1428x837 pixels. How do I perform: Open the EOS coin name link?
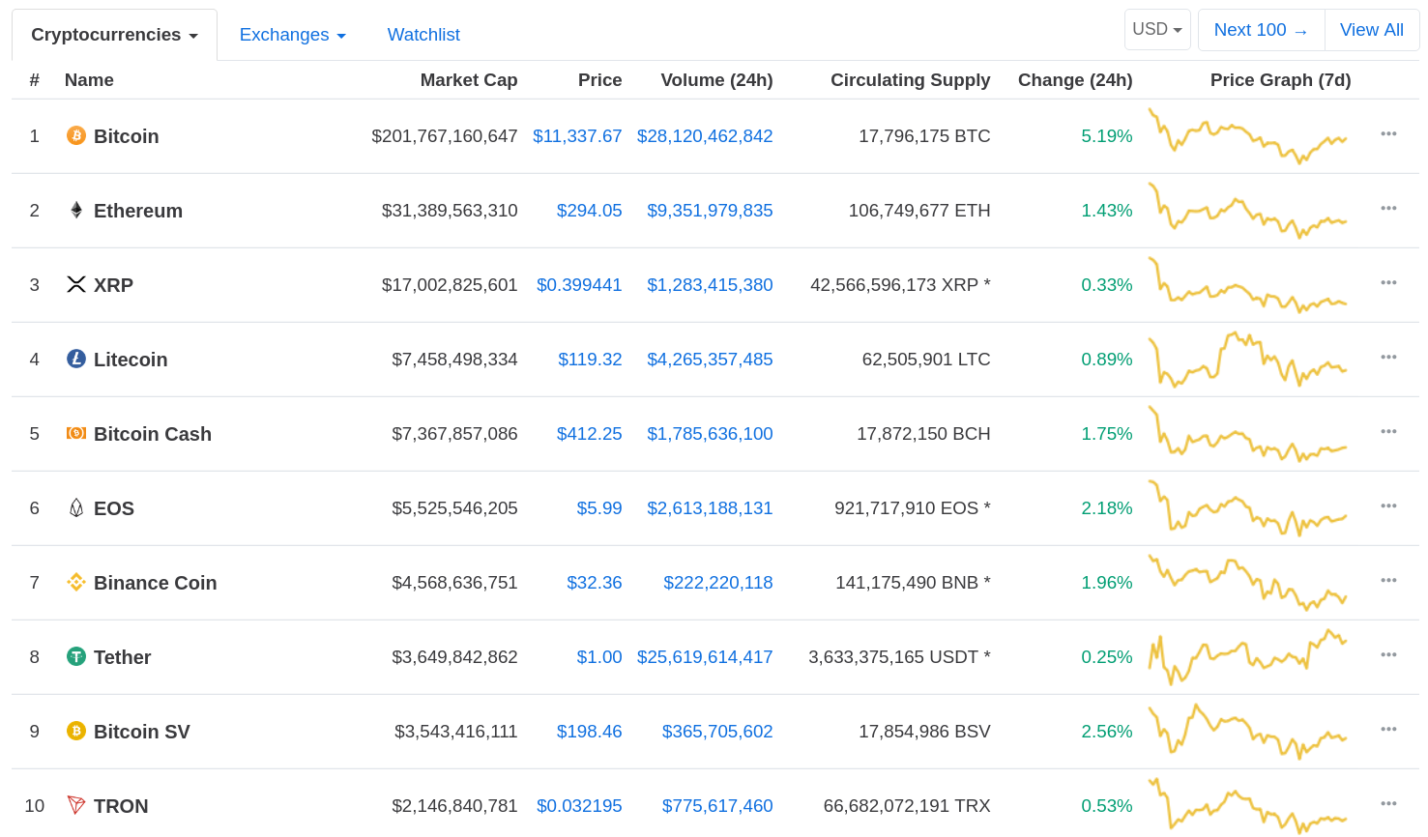coord(114,508)
